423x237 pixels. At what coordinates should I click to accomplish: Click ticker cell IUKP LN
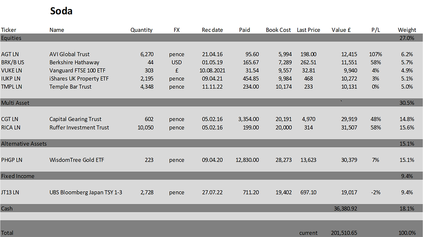11,79
